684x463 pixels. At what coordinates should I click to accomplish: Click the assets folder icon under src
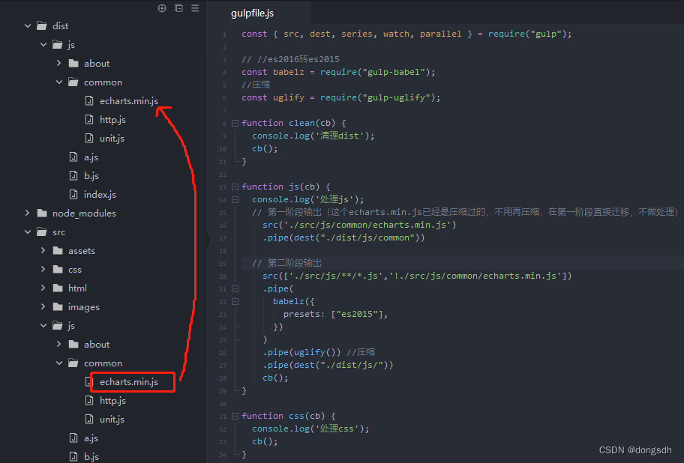point(58,250)
